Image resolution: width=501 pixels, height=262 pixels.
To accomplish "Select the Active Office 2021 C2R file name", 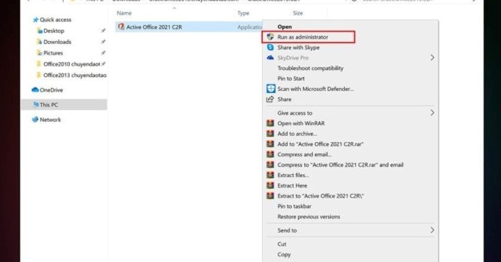I will point(154,27).
